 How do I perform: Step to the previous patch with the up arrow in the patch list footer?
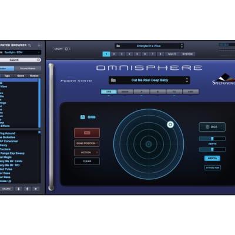(x=27, y=189)
